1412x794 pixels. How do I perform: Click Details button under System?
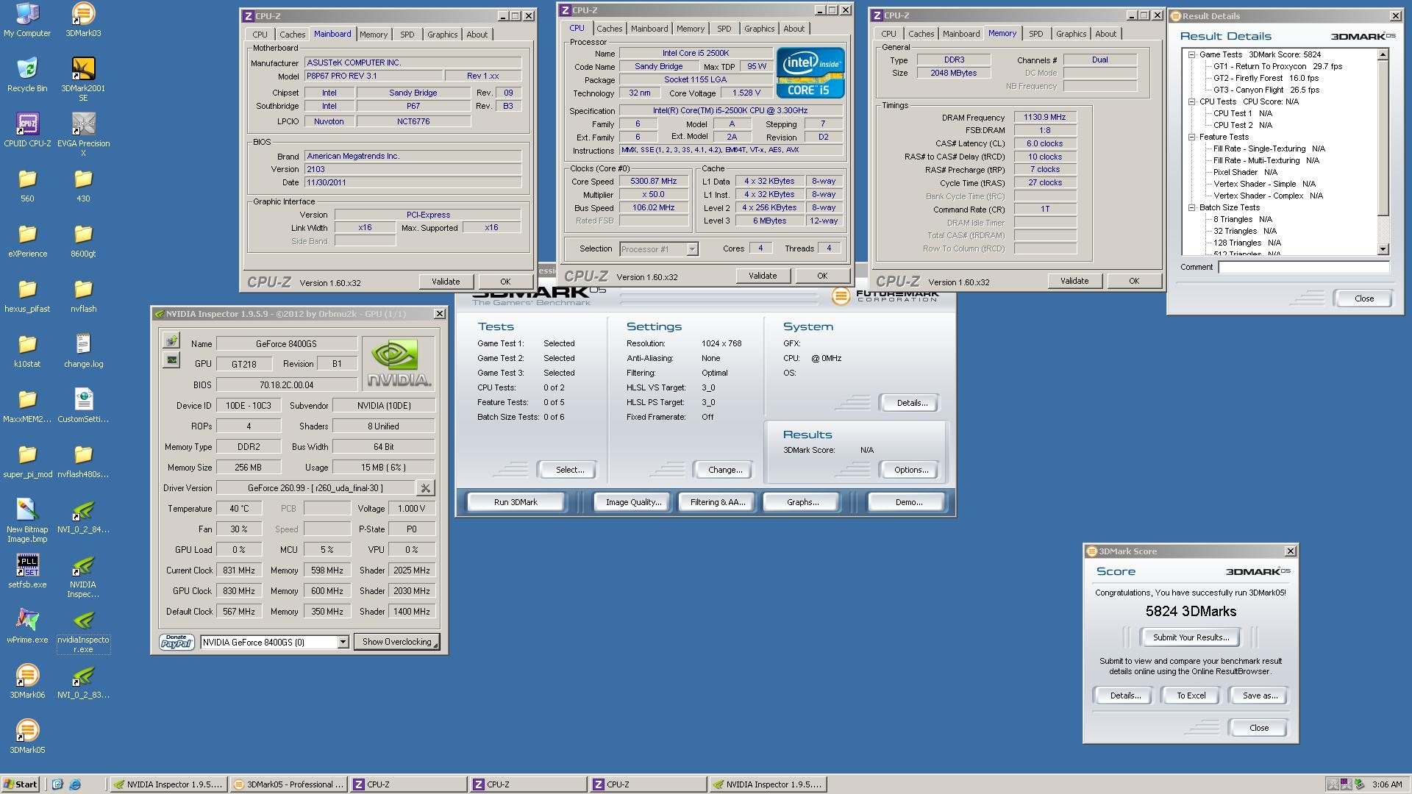click(910, 403)
